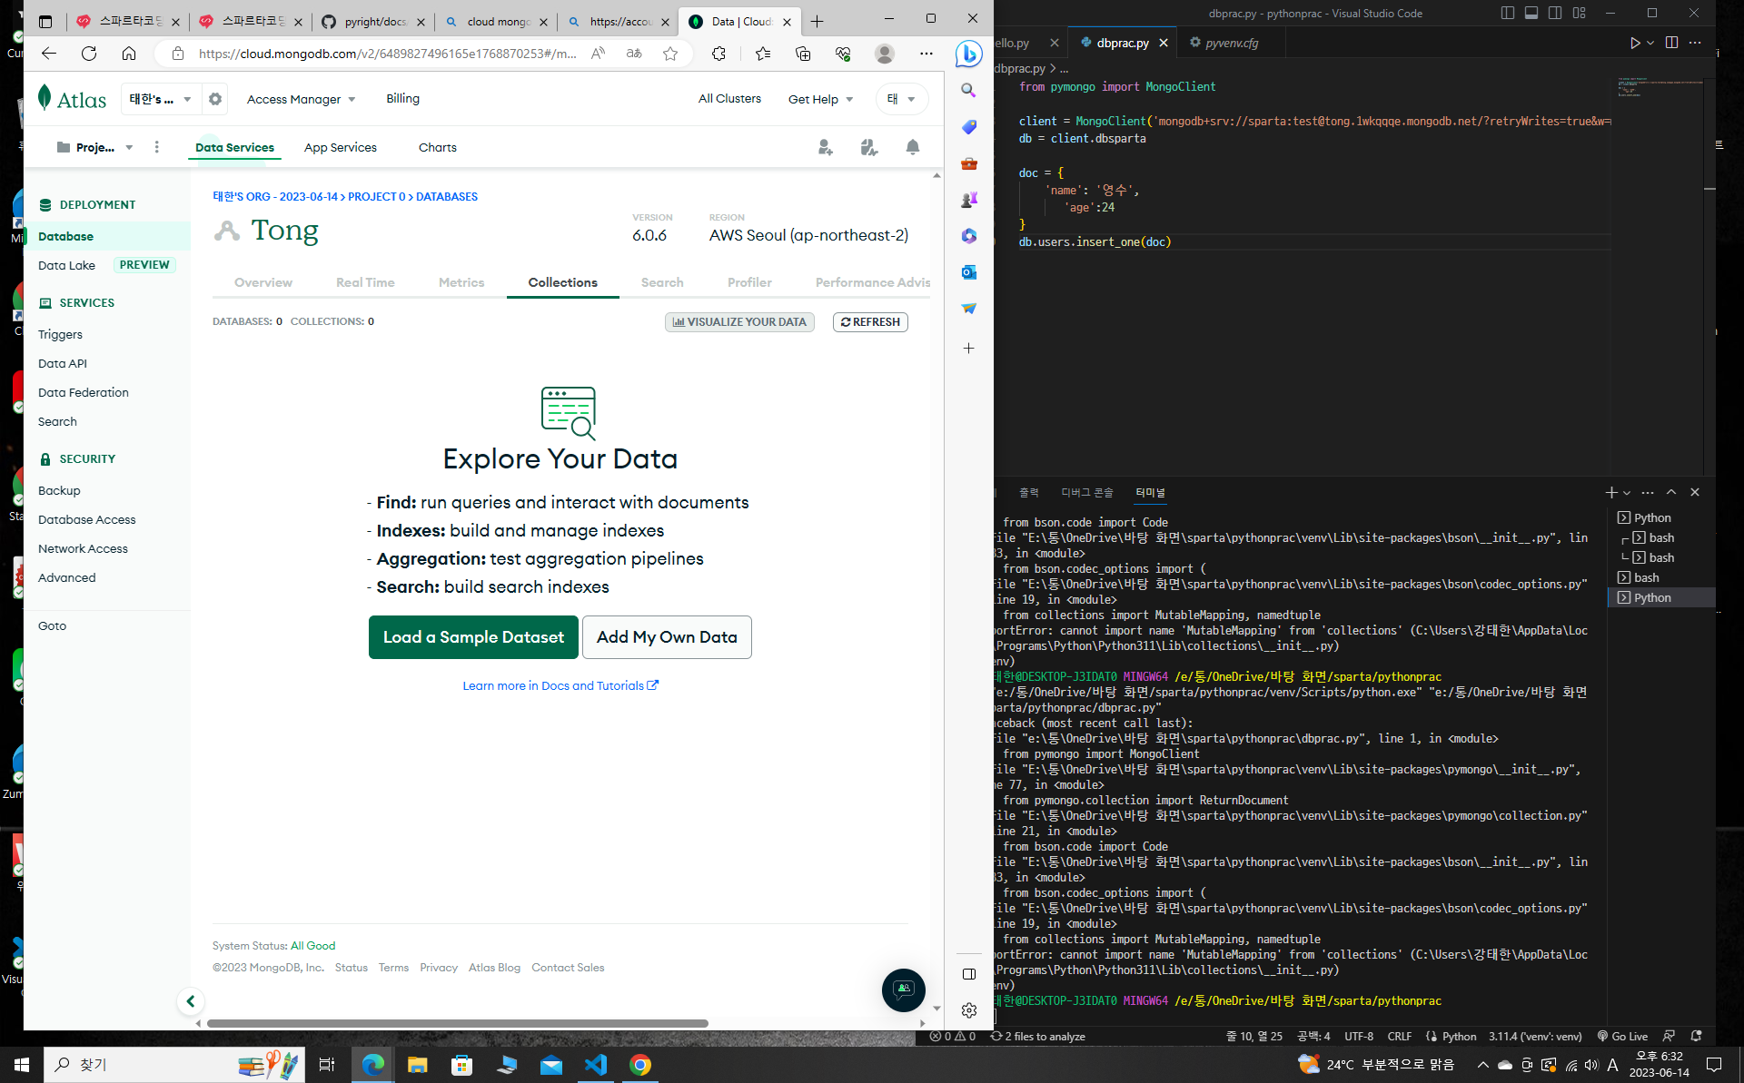Open organization settings gear in Atlas header

click(215, 99)
